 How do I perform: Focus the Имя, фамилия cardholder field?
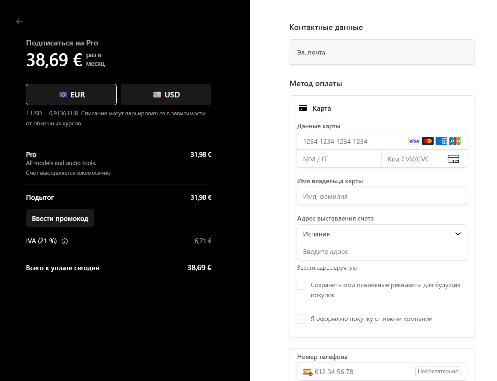[x=382, y=196]
